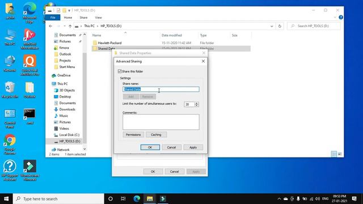
Task: Open cmd shortcut on desktop
Action: [29, 117]
